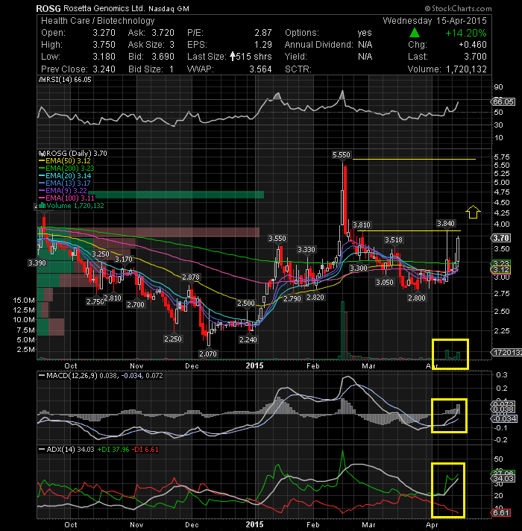Click the 1720132 volume tag on right axis
The image size is (522, 531).
pos(506,353)
